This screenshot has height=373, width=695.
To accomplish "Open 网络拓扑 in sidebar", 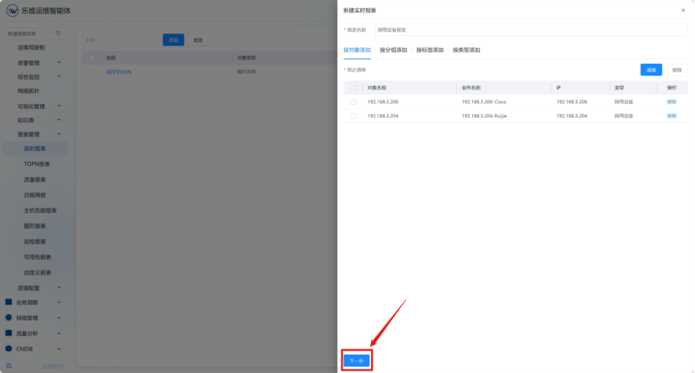I will point(28,91).
